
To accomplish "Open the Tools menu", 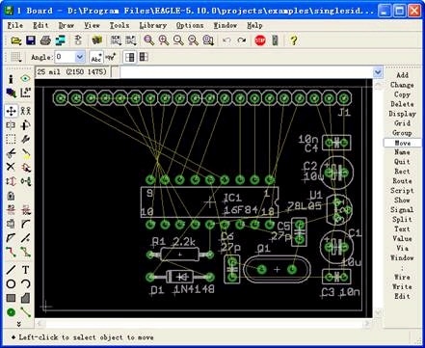I will [x=120, y=25].
